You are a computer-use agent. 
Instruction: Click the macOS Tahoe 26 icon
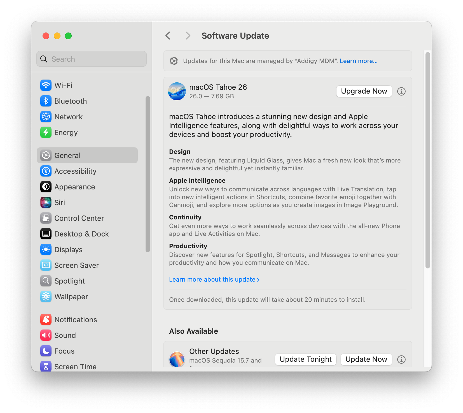click(177, 91)
